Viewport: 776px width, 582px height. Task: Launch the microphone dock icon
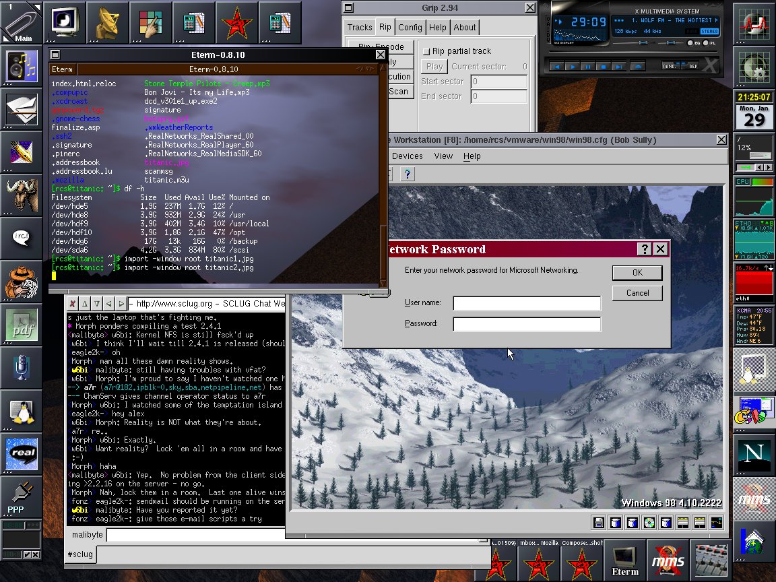22,368
